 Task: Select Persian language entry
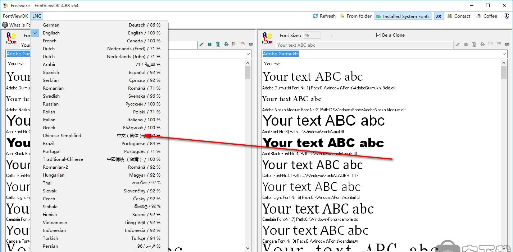(x=99, y=246)
